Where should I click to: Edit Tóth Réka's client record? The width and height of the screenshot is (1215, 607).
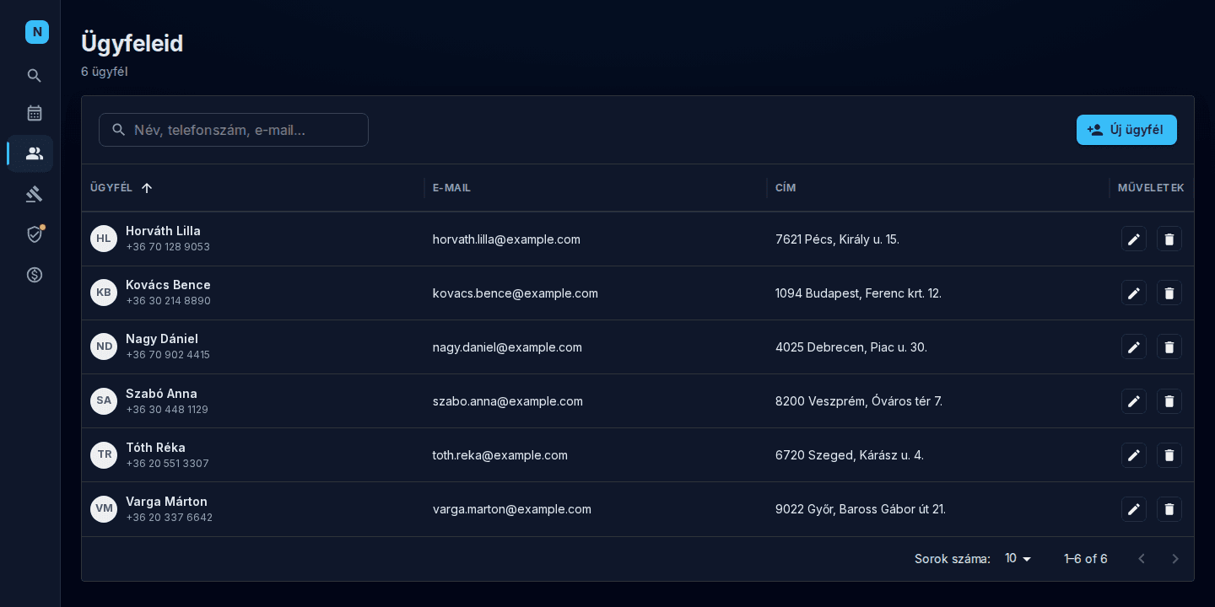[x=1134, y=455]
